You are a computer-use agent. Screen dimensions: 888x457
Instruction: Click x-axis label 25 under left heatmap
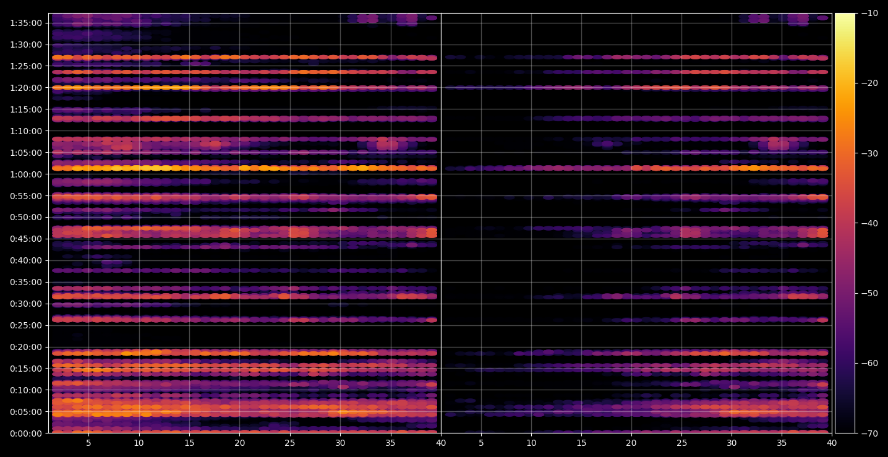click(290, 443)
